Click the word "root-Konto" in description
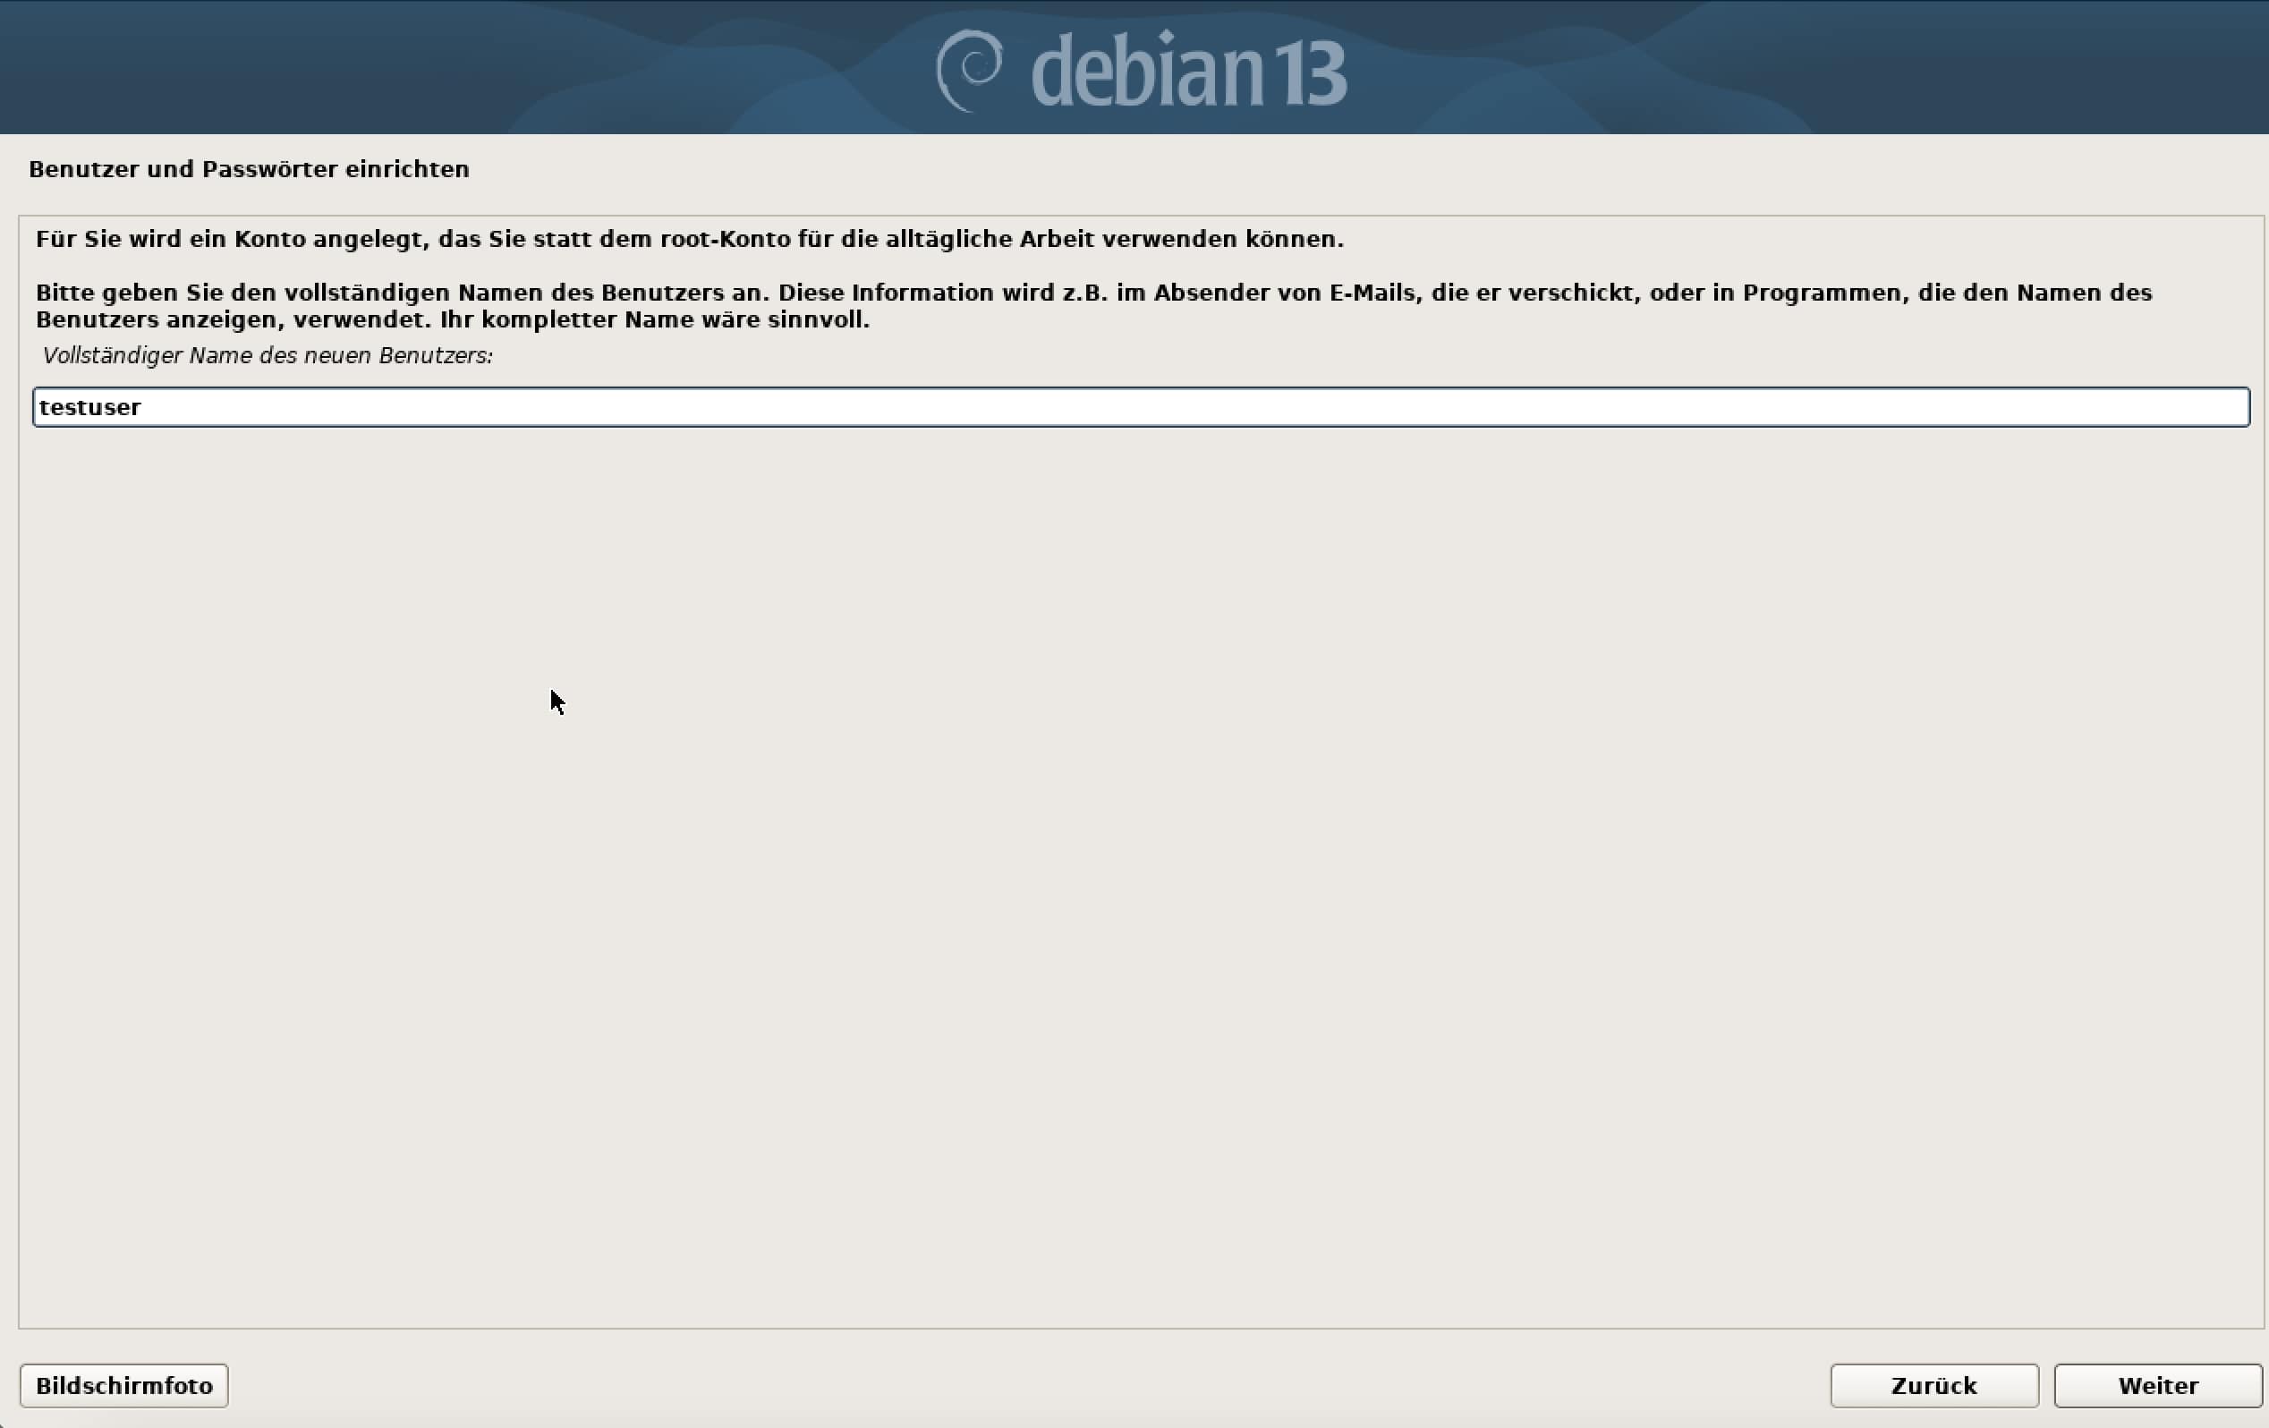The width and height of the screenshot is (2269, 1428). 725,239
